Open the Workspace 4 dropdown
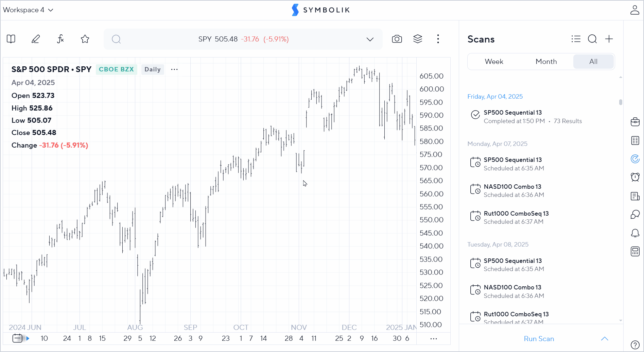Image resolution: width=644 pixels, height=352 pixels. 28,10
